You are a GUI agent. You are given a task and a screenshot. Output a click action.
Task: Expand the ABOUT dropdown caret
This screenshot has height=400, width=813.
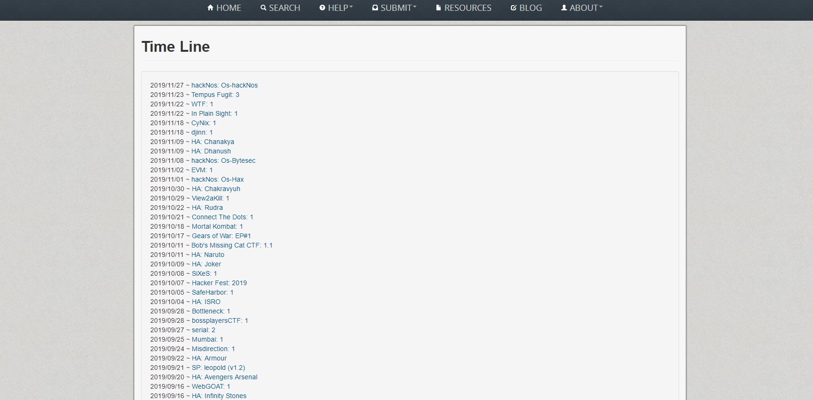tap(601, 7)
